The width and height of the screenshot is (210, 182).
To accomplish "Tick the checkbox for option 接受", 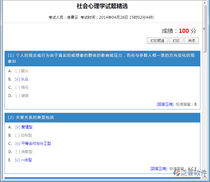I will pos(18,96).
